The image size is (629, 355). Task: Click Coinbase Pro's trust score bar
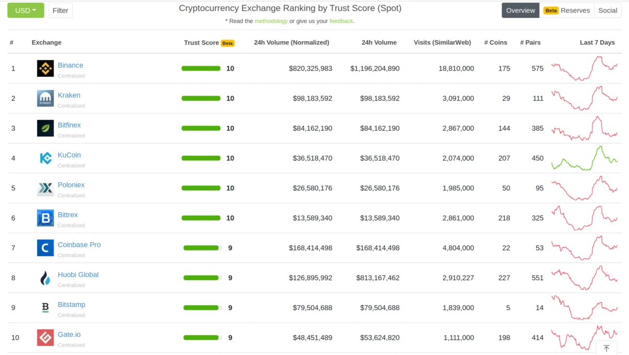203,248
